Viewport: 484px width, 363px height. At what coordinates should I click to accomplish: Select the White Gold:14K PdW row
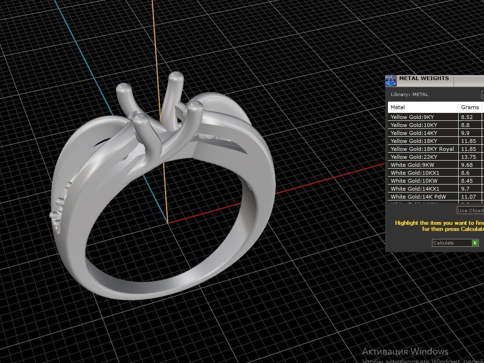click(x=436, y=197)
